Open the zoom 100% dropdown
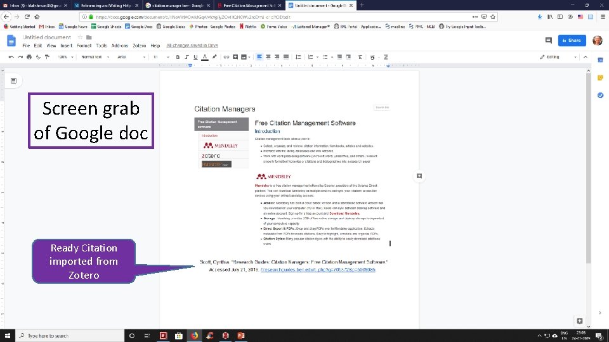 click(65, 57)
